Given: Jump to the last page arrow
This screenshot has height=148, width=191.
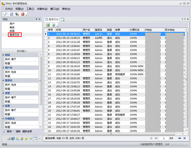Looking at the screenshot, I should [x=184, y=138].
